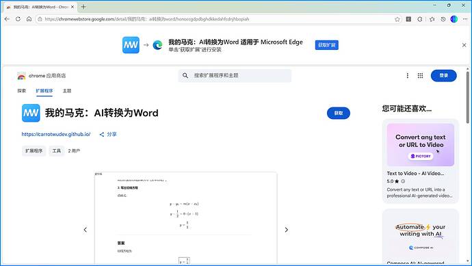Click the magnifier search icon
Viewport: 472px width, 266px height.
185,75
